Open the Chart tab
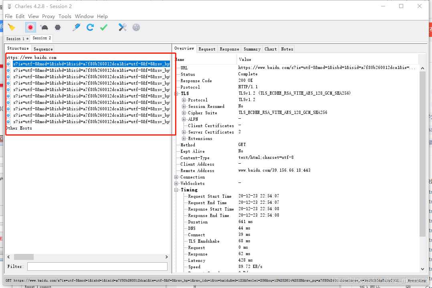Viewport: 432px width, 288px height. (271, 49)
